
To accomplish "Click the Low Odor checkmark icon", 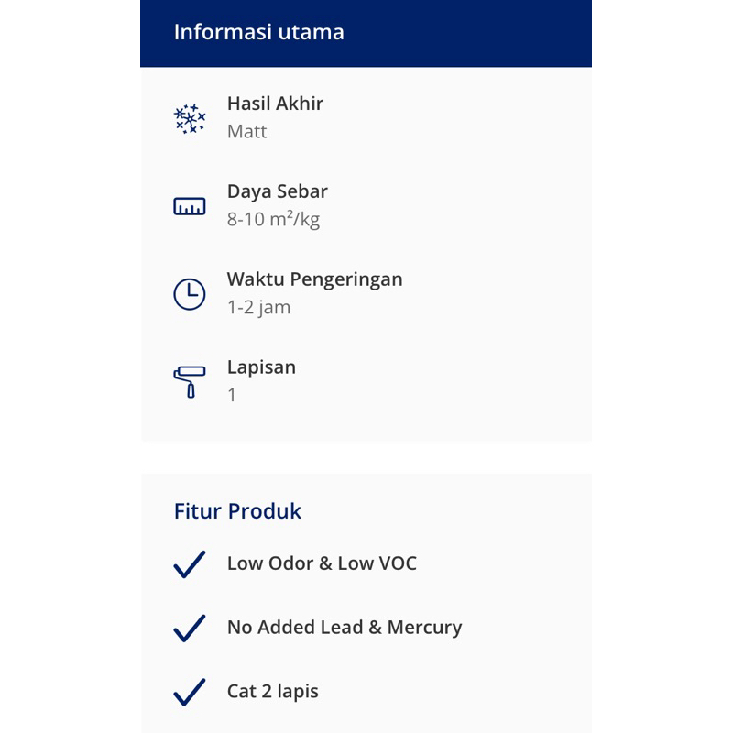I will [190, 564].
